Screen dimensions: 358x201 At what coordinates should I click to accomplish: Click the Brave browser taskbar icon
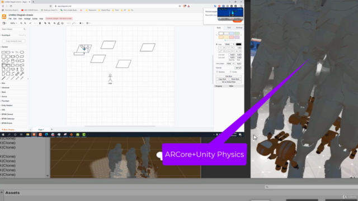coord(34,135)
